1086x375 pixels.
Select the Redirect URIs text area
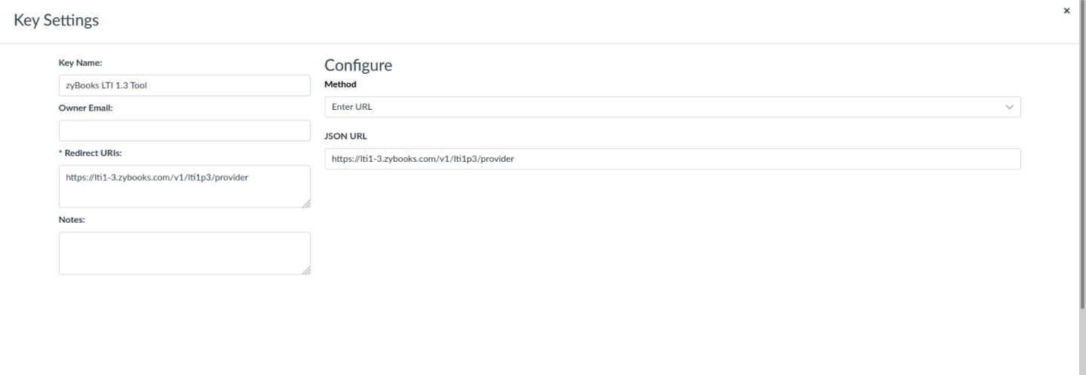184,187
